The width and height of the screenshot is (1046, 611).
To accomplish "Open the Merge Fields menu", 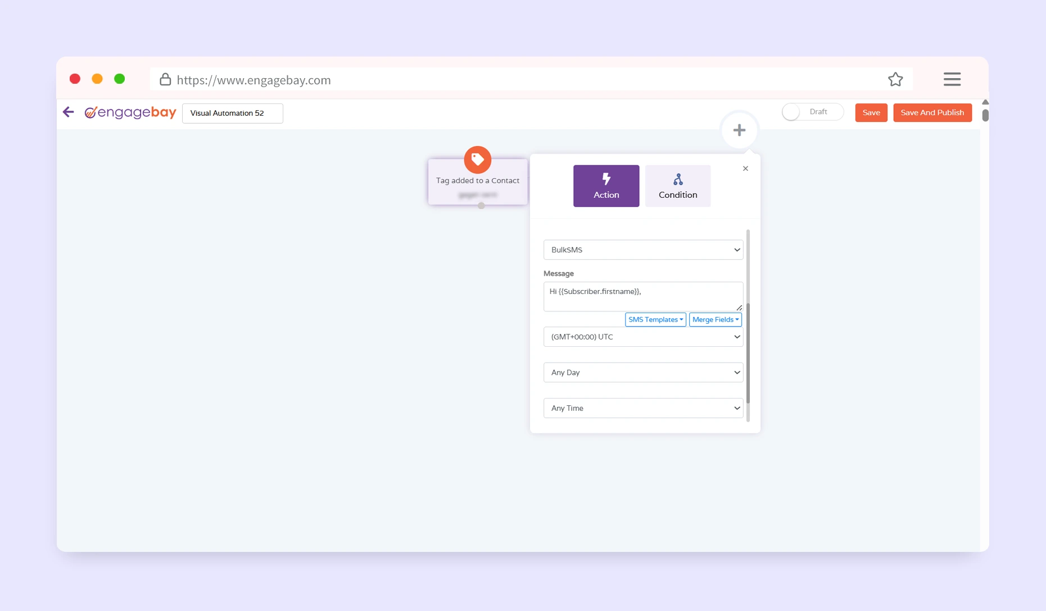I will (715, 320).
